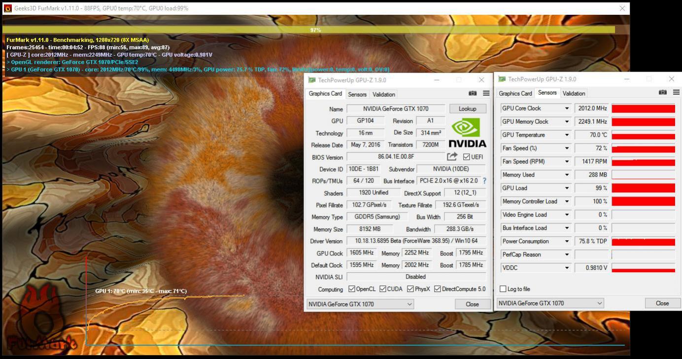Click the FurMark app icon in title bar

(8, 8)
